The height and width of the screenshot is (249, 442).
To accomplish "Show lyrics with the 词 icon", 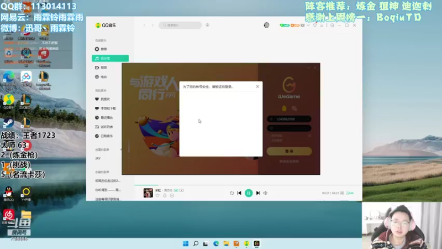I will [342, 193].
